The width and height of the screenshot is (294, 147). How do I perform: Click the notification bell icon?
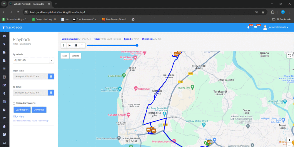[x=248, y=27]
